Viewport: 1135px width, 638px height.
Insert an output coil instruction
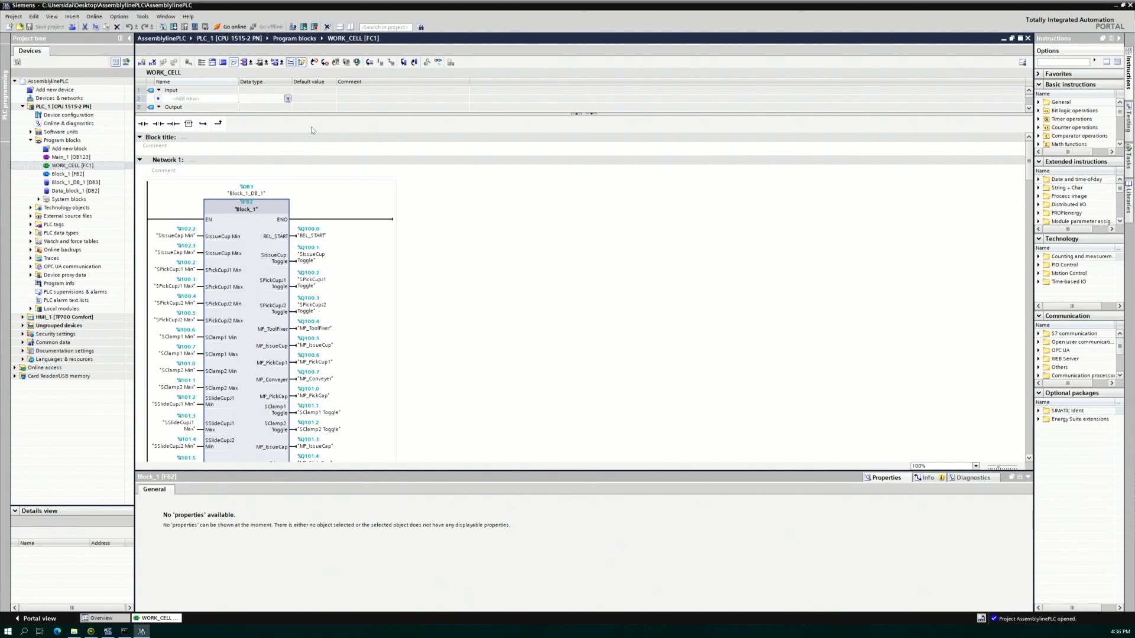click(173, 123)
